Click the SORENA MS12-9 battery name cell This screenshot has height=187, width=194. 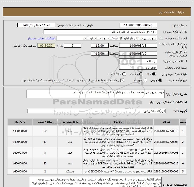coord(118,163)
